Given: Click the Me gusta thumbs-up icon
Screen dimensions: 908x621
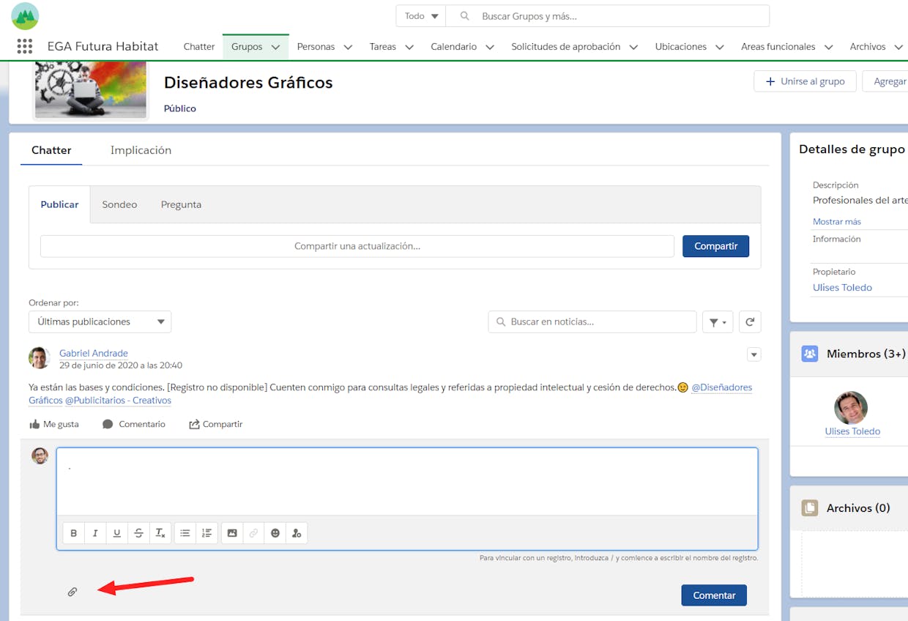Looking at the screenshot, I should pyautogui.click(x=34, y=424).
